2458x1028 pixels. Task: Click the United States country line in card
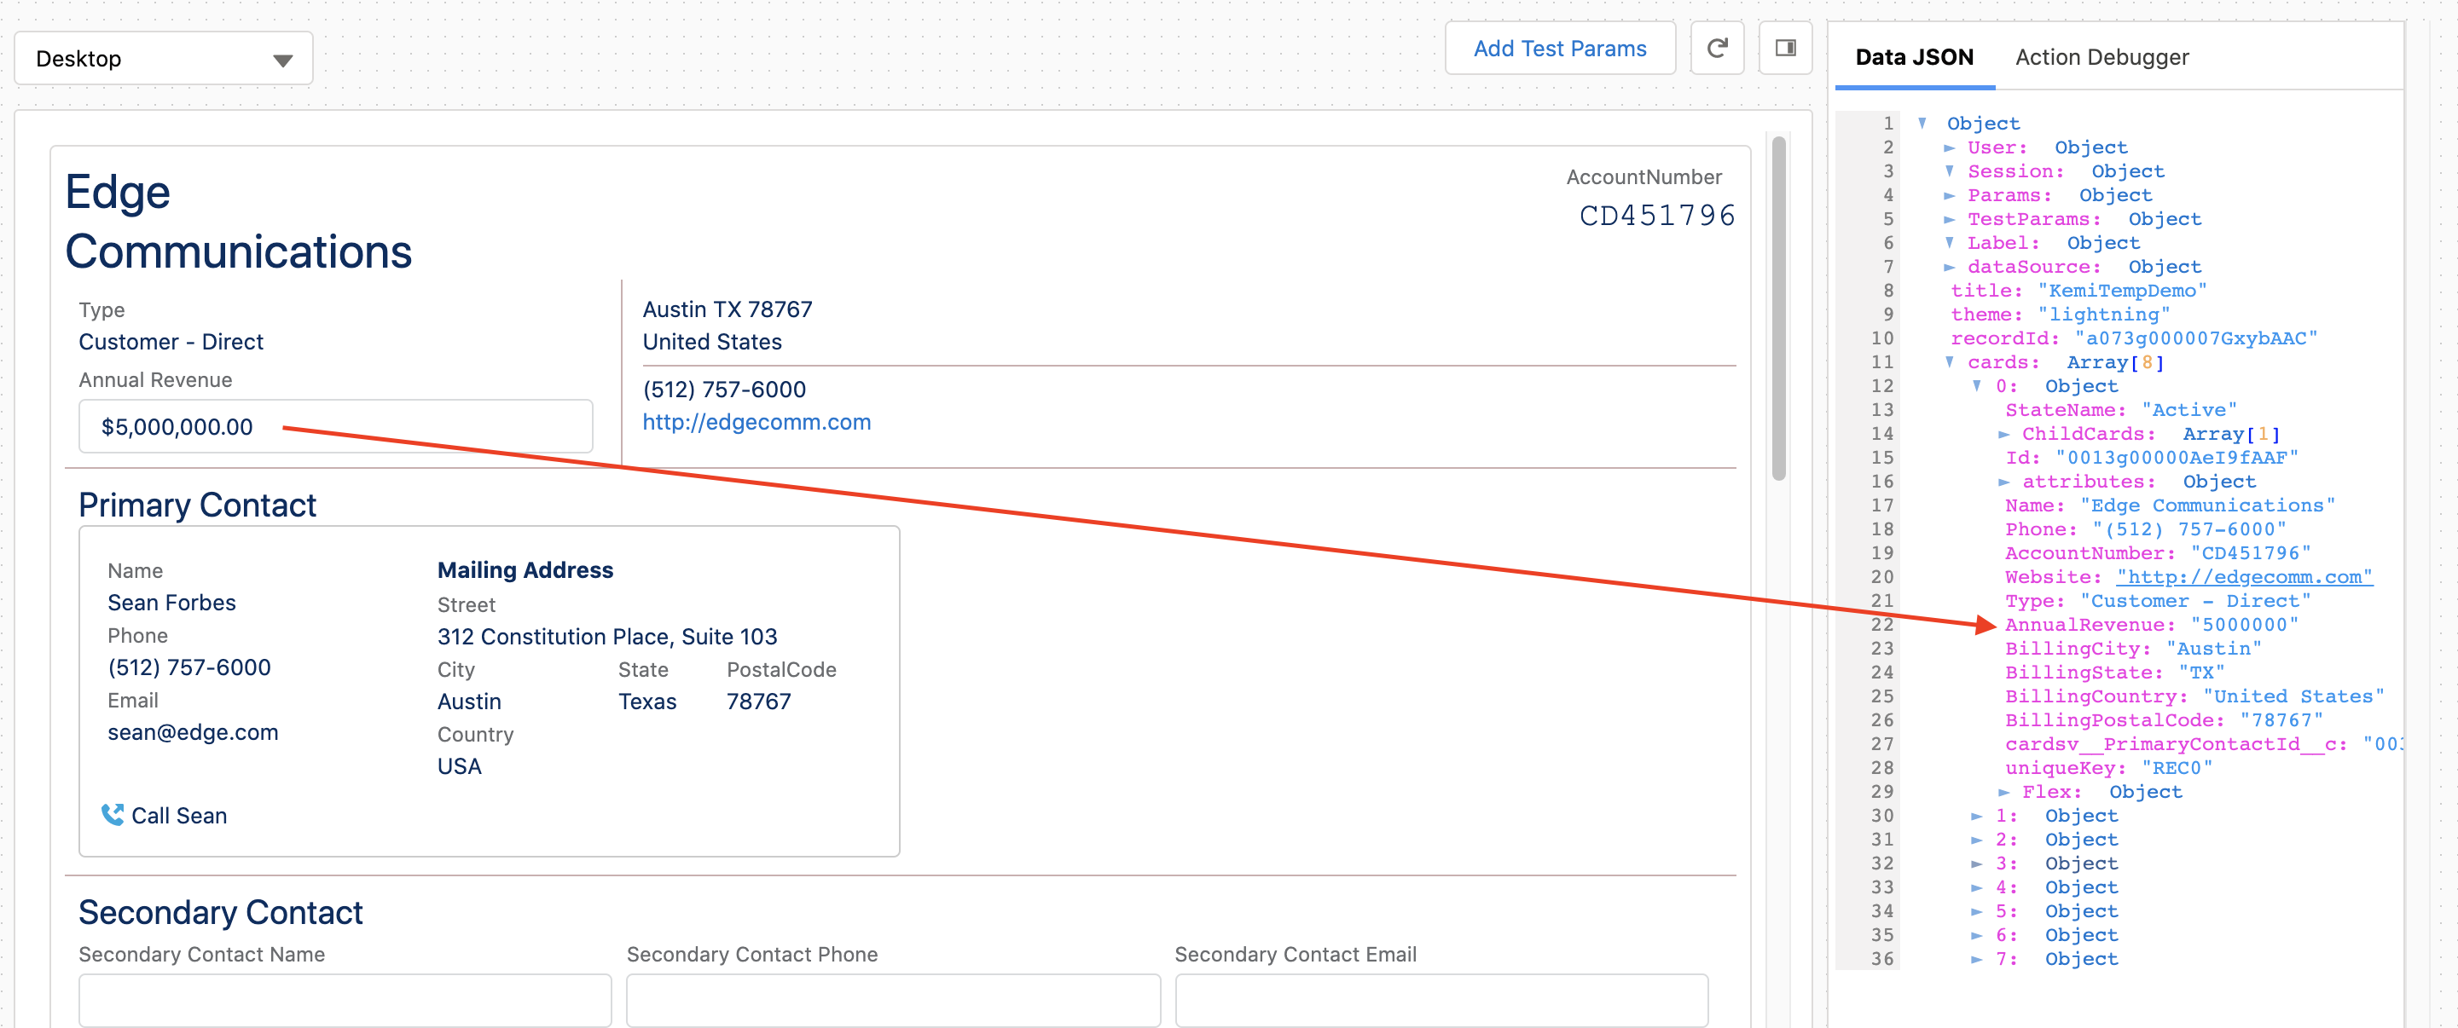point(712,342)
